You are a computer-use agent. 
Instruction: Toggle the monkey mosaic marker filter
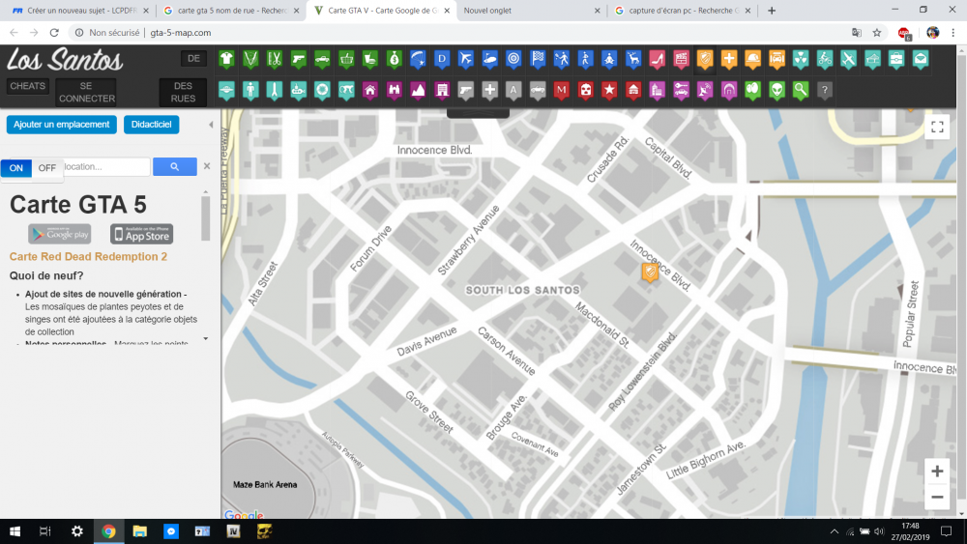(x=346, y=91)
